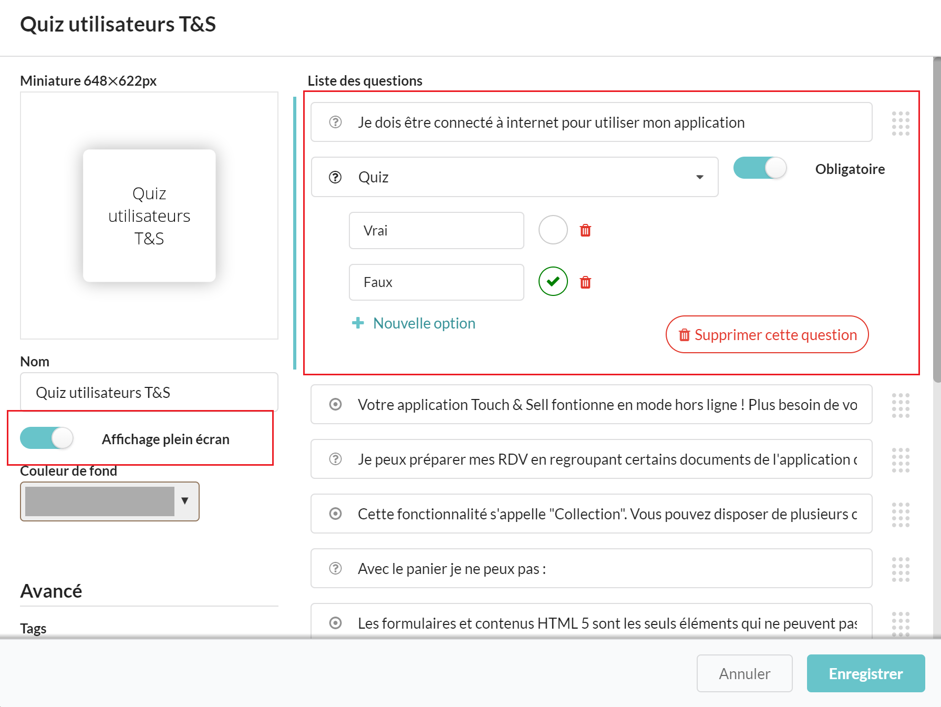Grab drag handle of 'Votre application Touch & Sell' row
Image resolution: width=941 pixels, height=707 pixels.
901,405
